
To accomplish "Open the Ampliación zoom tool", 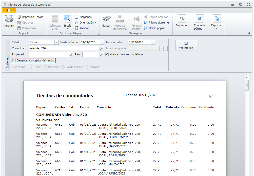I will click(x=182, y=22).
